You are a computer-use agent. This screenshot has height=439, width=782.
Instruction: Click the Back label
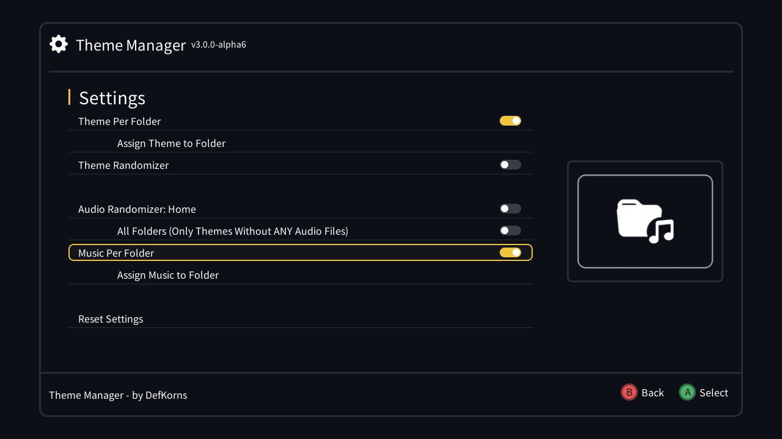point(652,393)
